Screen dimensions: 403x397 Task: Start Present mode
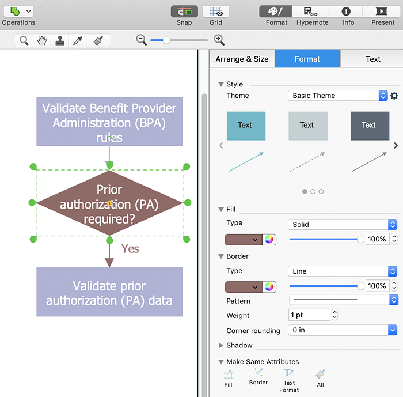point(381,12)
